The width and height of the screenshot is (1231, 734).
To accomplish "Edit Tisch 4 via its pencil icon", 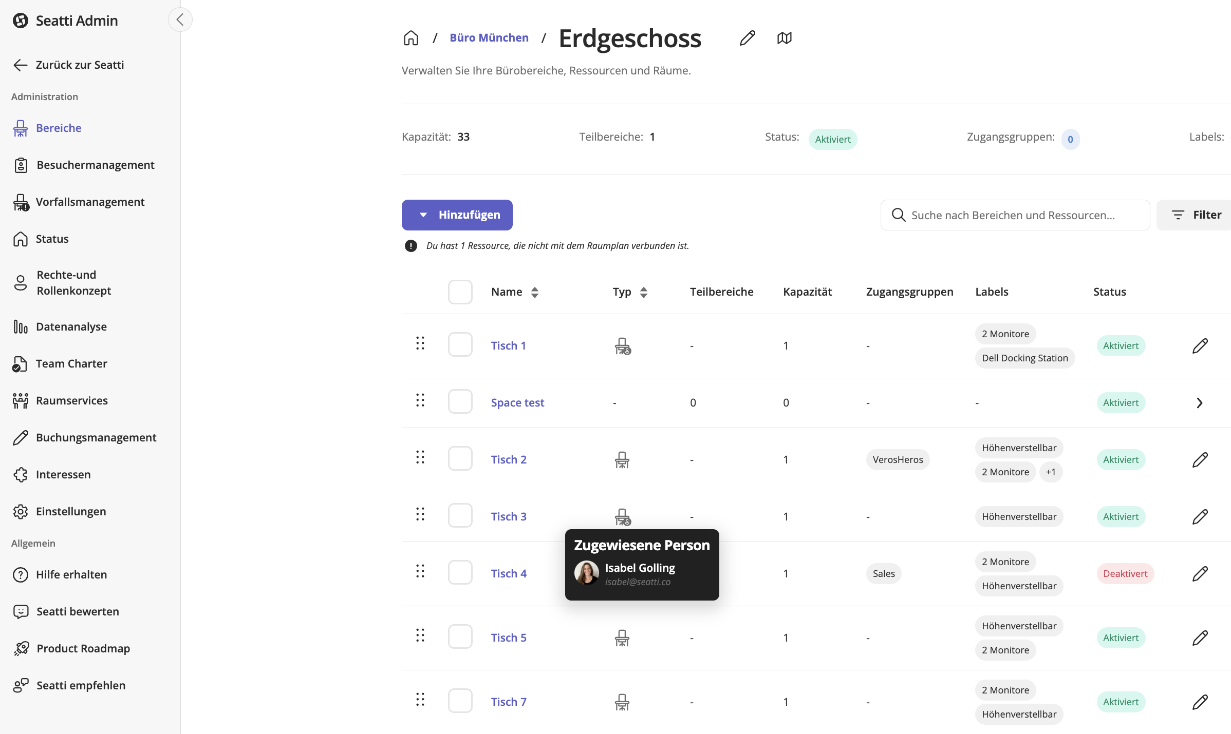I will click(x=1200, y=574).
